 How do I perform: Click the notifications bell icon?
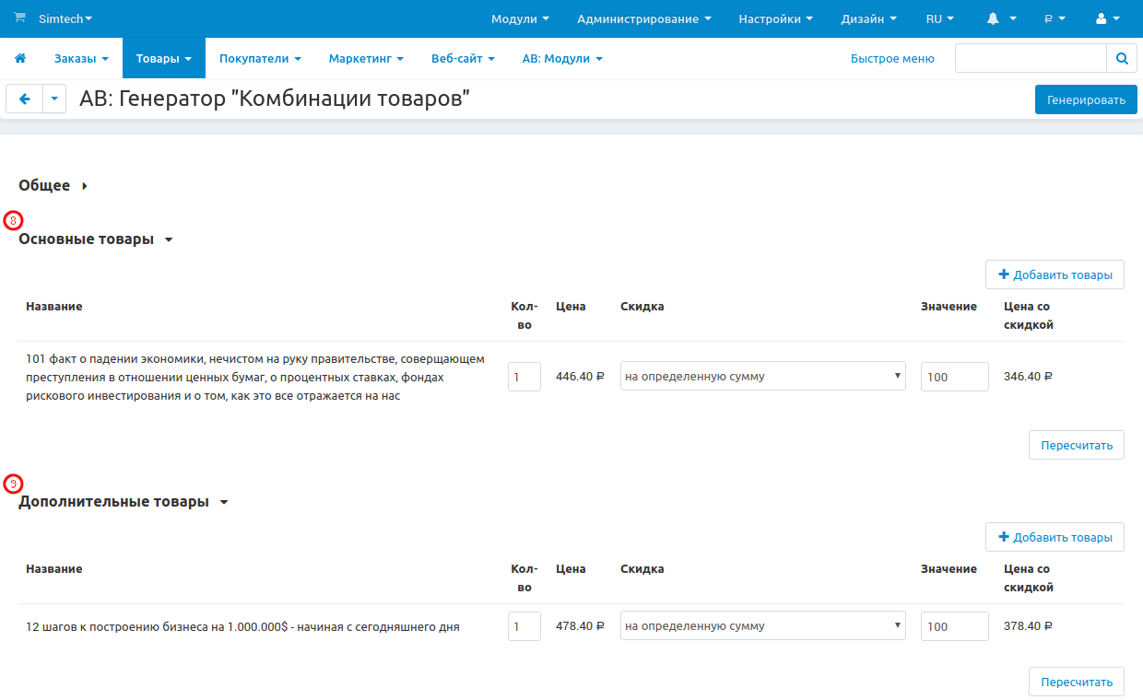pos(995,17)
